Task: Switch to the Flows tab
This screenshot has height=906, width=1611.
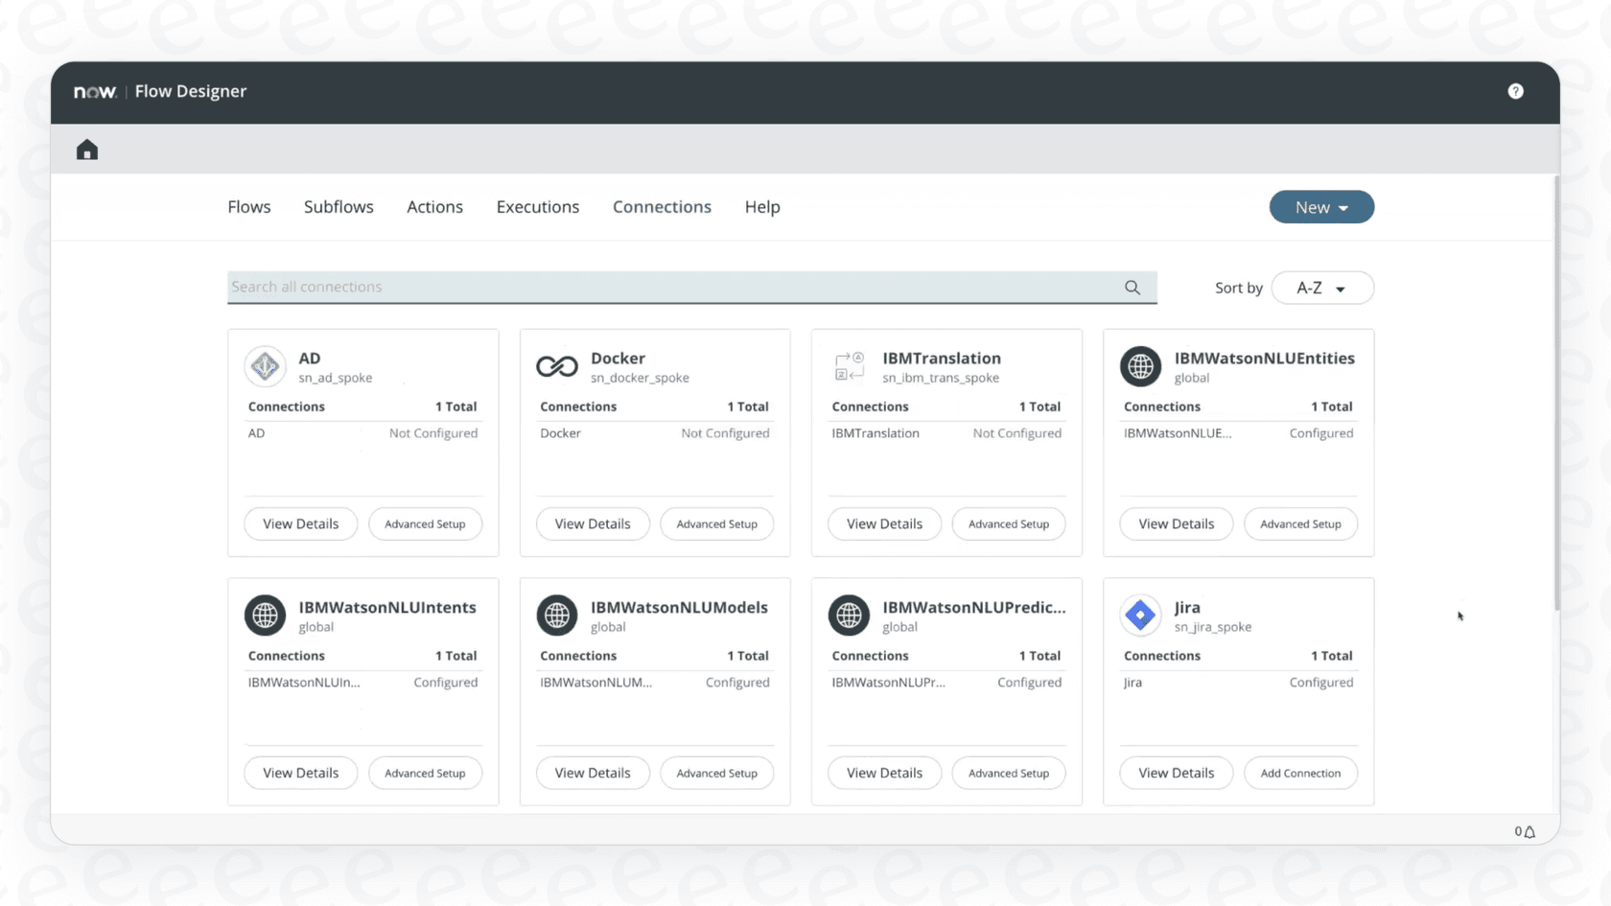Action: [248, 206]
